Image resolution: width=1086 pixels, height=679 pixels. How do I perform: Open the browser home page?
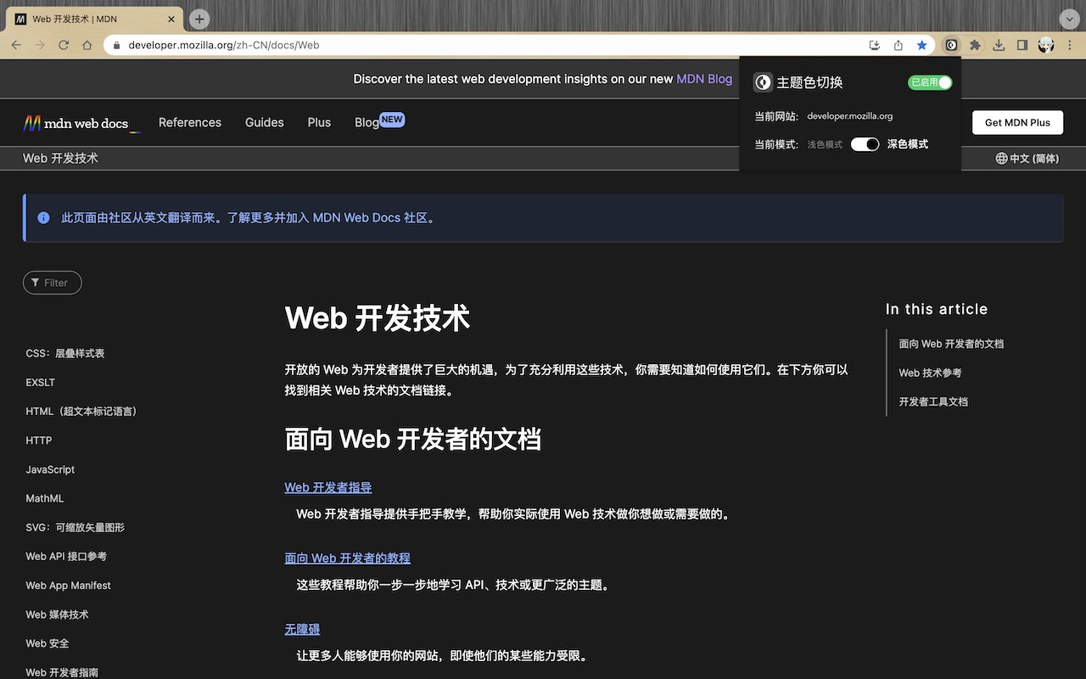coord(87,45)
